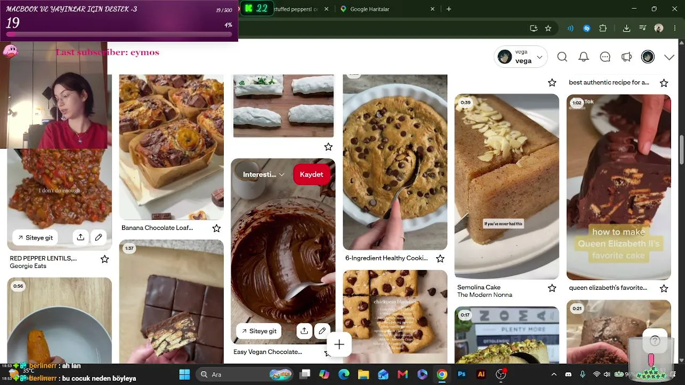Open The Modern Nonna source link

tap(485, 295)
